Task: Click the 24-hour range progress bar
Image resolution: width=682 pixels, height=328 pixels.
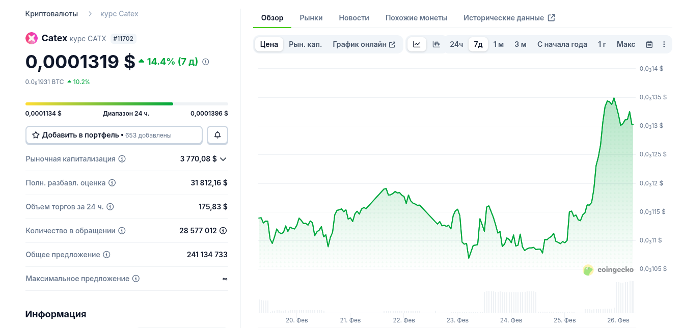Action: coord(127,104)
